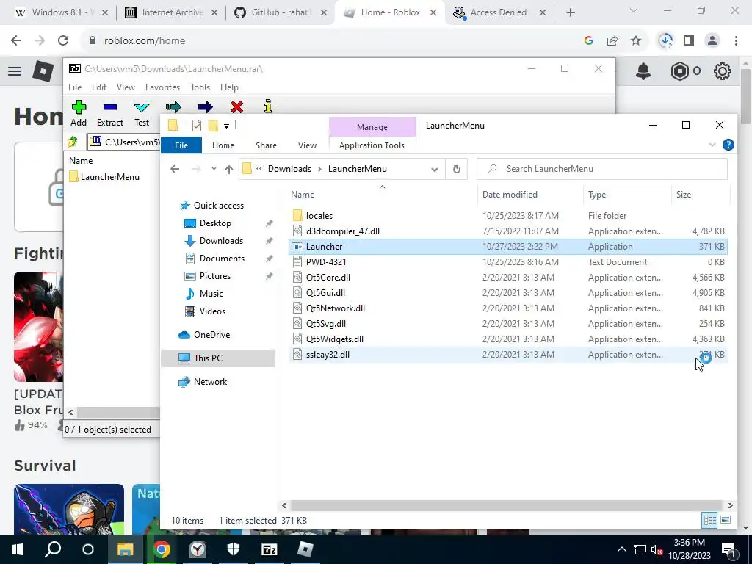Open Customize Quick Access Toolbar dropdown
This screenshot has width=752, height=564.
coord(226,126)
